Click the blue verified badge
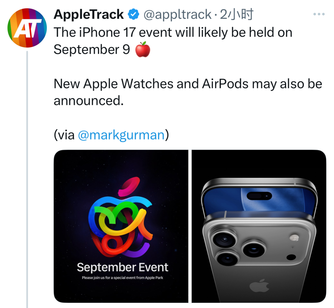This screenshot has height=308, width=334. [133, 15]
